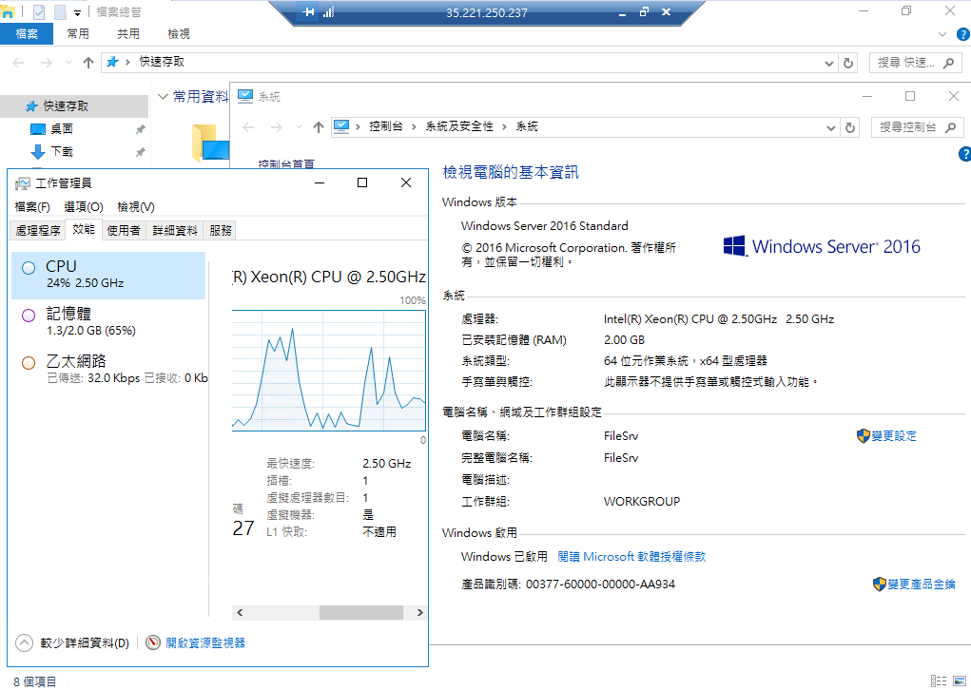Open customize quick access toolbar dropdown
971x690 pixels.
pyautogui.click(x=77, y=12)
